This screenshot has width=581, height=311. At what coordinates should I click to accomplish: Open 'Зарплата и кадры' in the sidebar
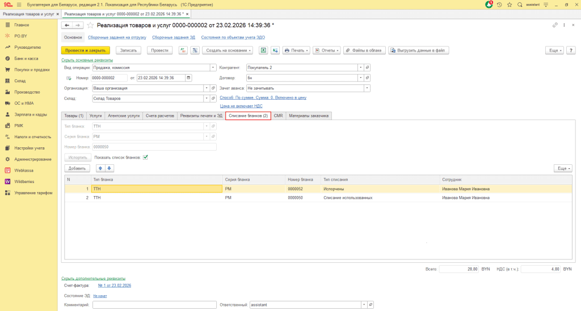coord(30,114)
